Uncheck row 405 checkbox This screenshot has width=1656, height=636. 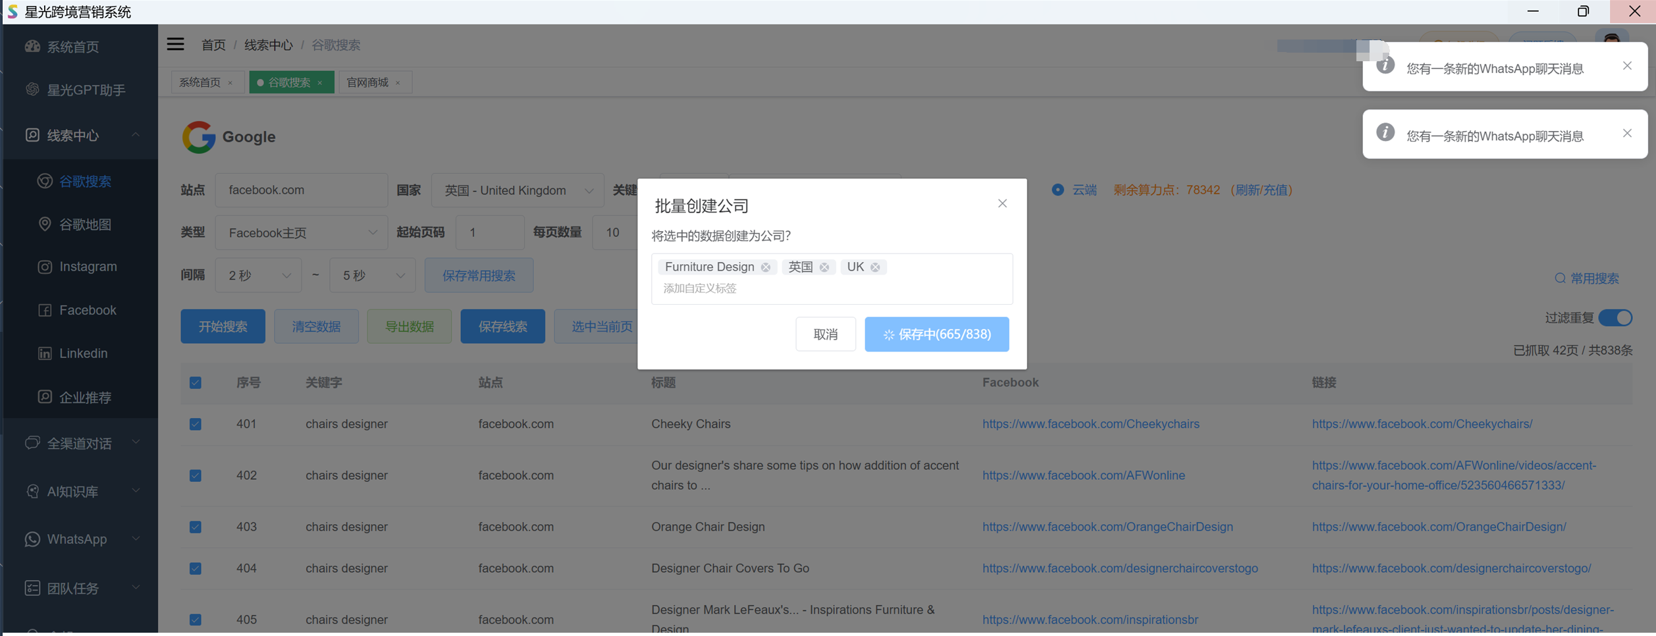(x=196, y=620)
